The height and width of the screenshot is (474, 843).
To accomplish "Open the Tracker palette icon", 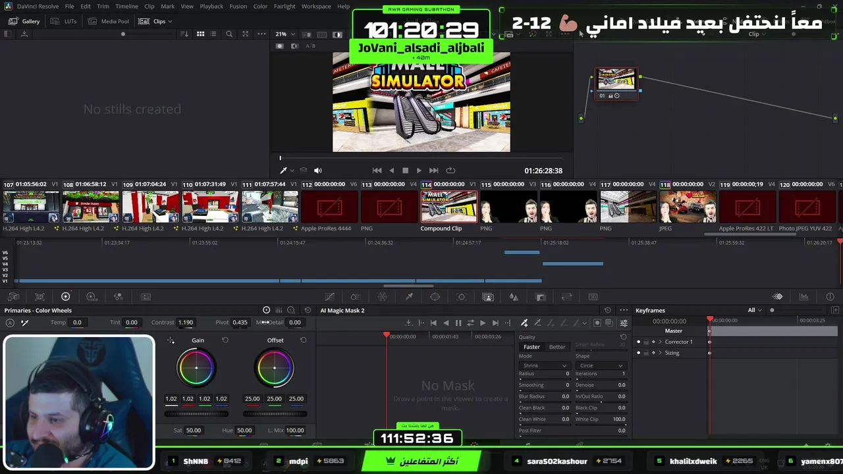I will click(x=461, y=297).
